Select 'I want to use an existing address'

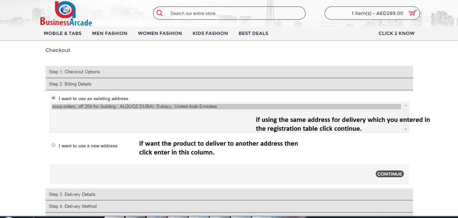(x=53, y=98)
